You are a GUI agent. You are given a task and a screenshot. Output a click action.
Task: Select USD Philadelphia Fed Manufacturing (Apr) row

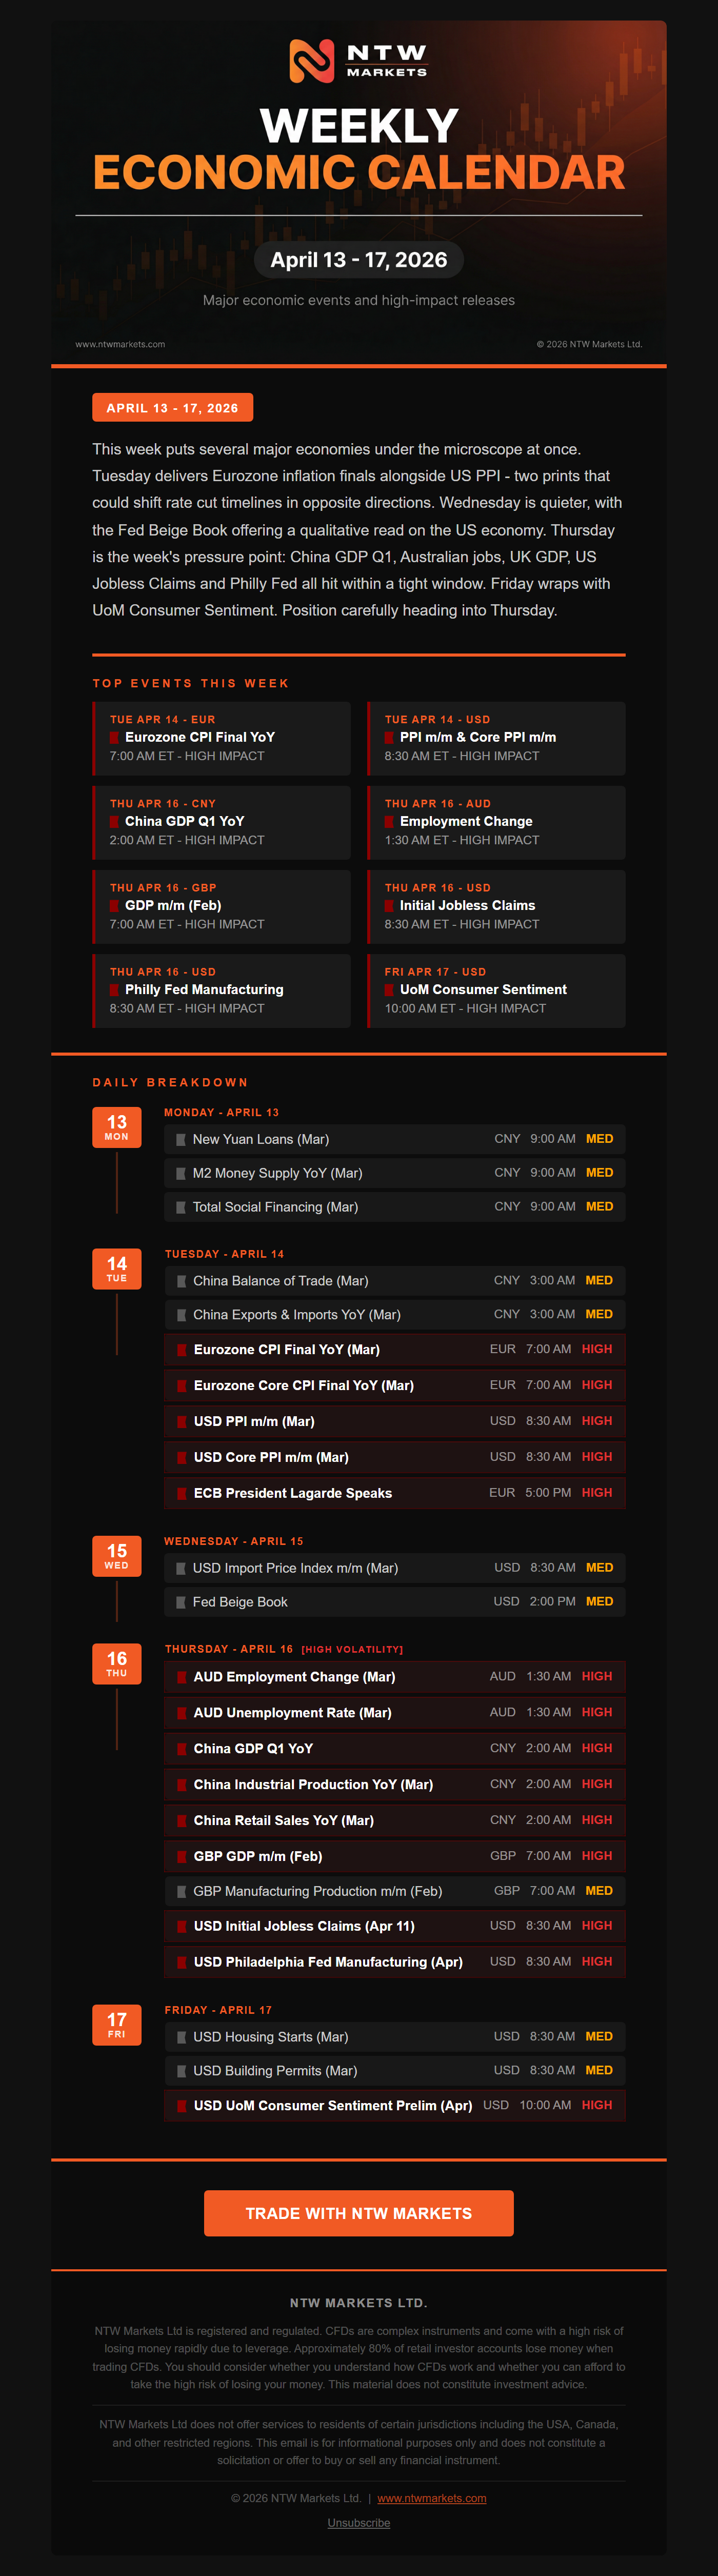(395, 1962)
